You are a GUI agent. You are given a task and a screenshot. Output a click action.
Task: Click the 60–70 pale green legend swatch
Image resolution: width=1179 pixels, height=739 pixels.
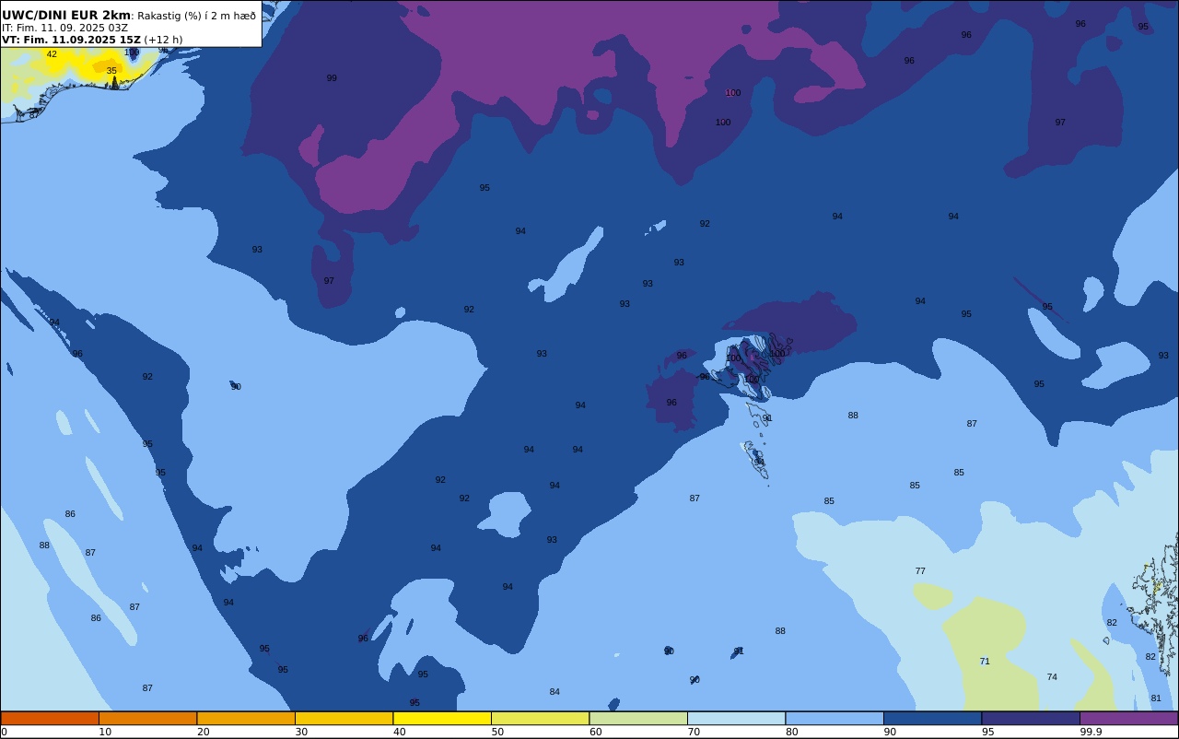638,718
